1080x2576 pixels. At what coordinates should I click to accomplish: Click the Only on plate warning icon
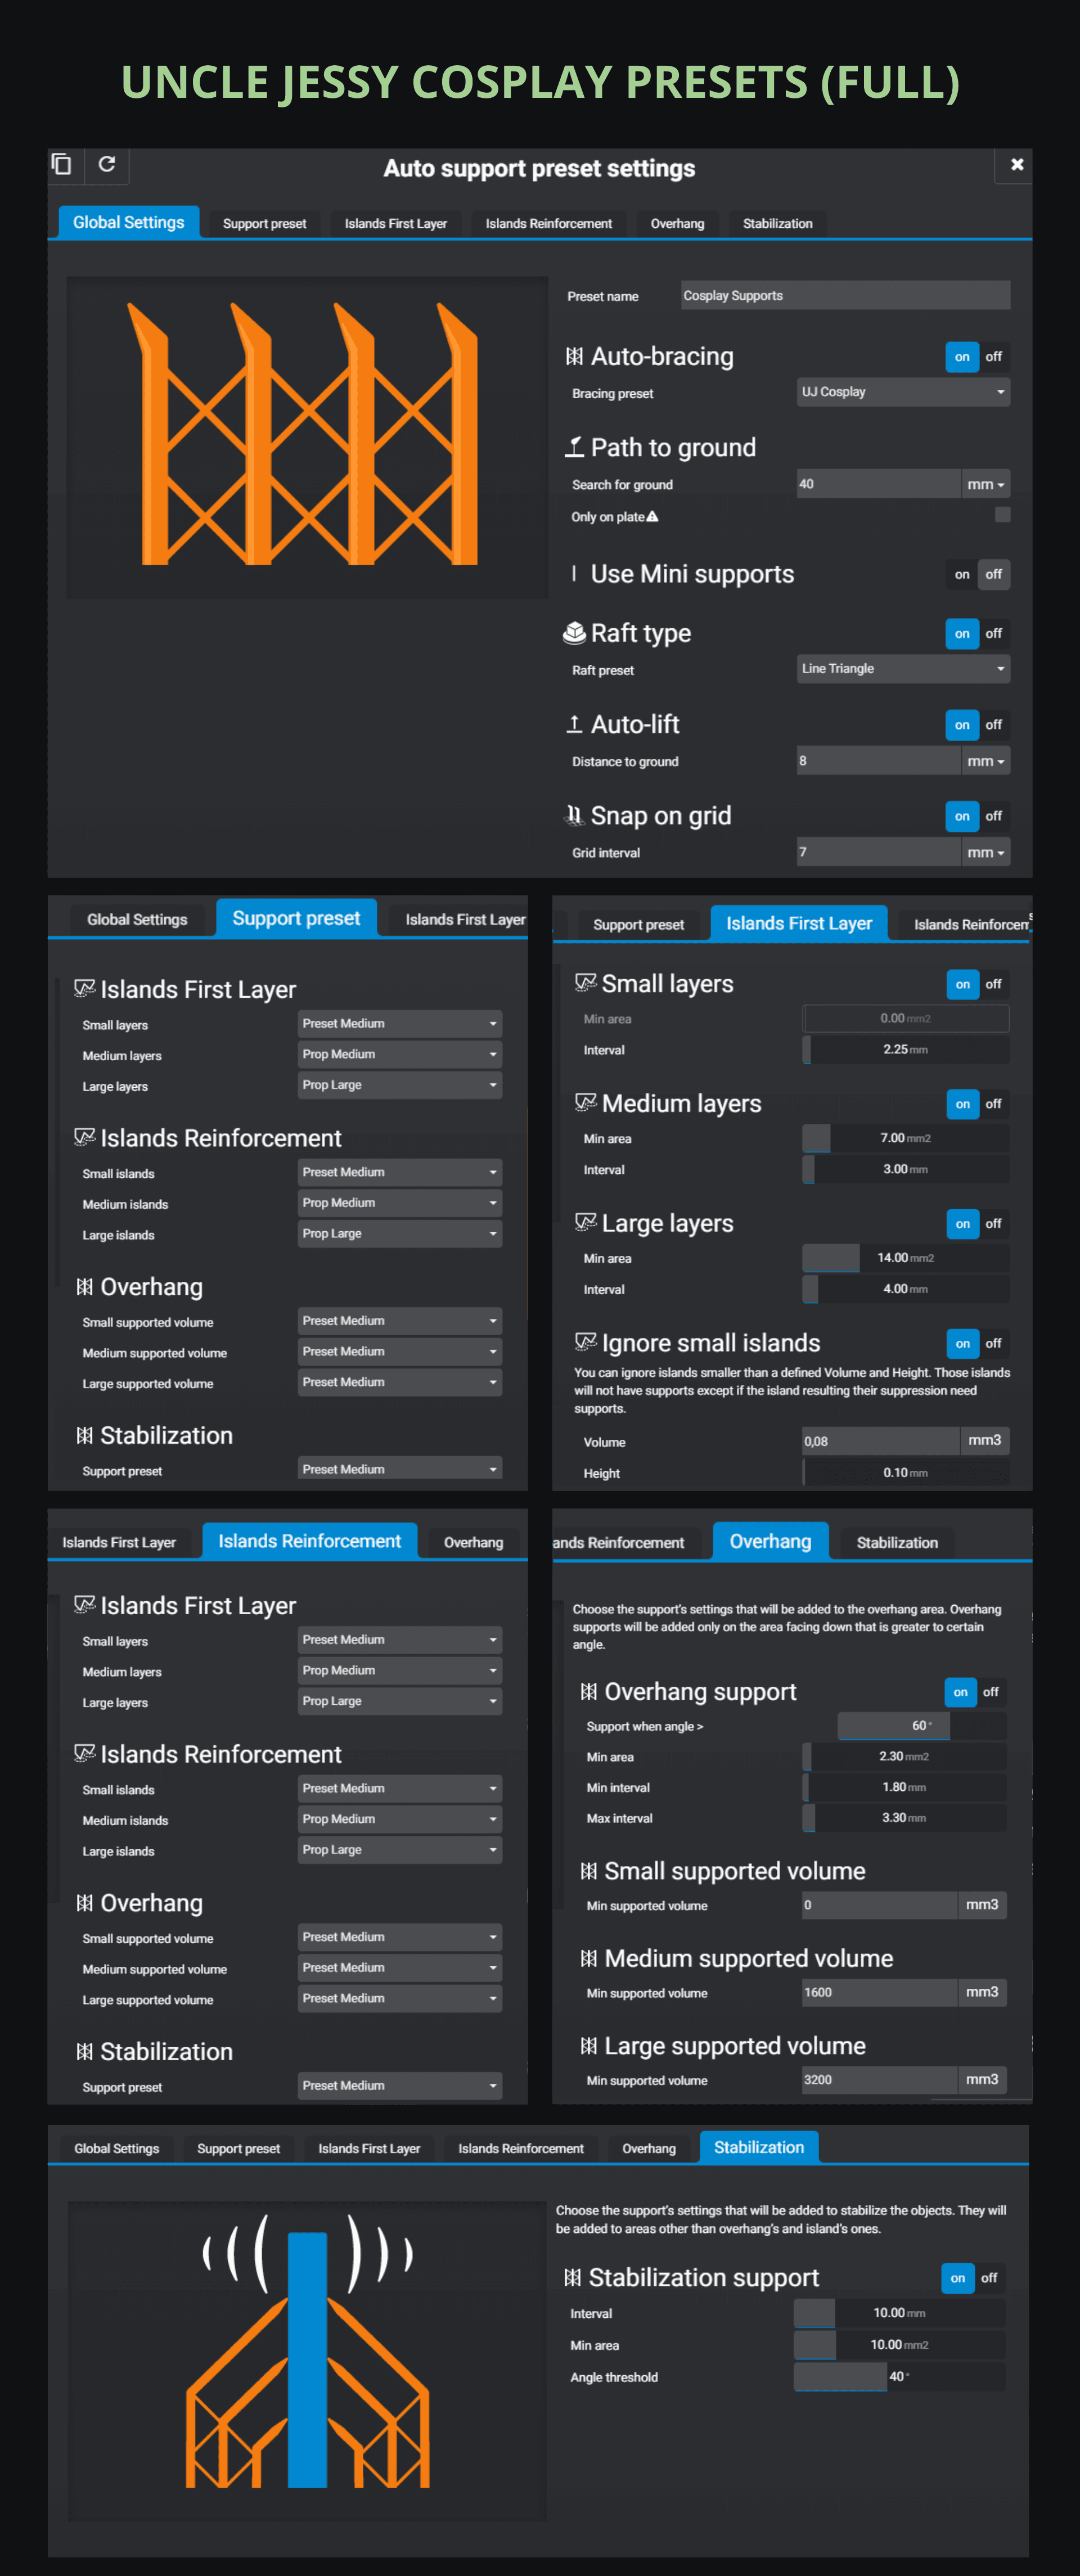pos(653,517)
